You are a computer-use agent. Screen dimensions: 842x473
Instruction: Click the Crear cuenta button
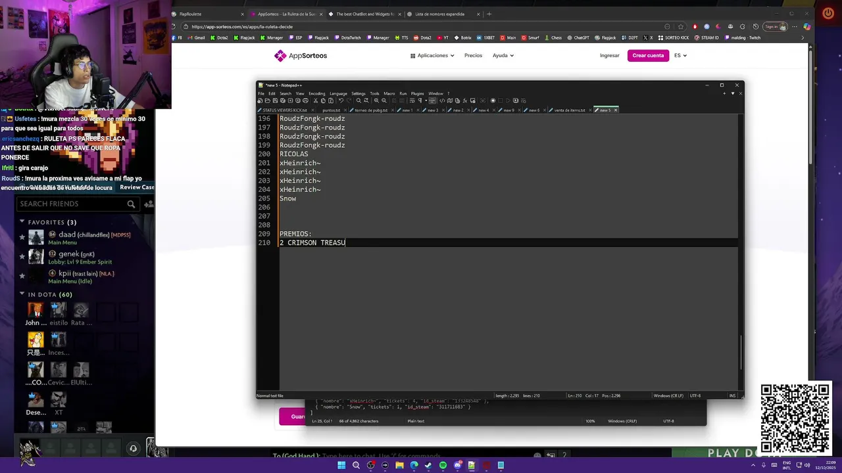(x=648, y=56)
